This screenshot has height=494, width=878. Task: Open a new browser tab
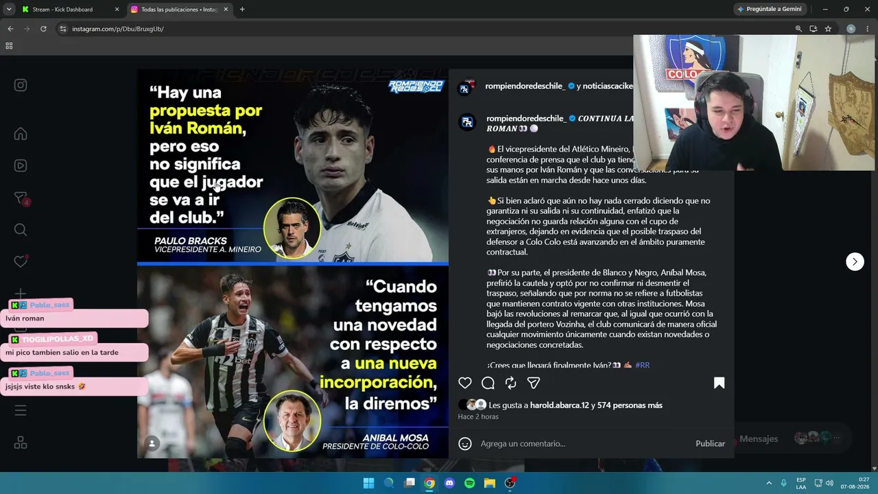242,10
